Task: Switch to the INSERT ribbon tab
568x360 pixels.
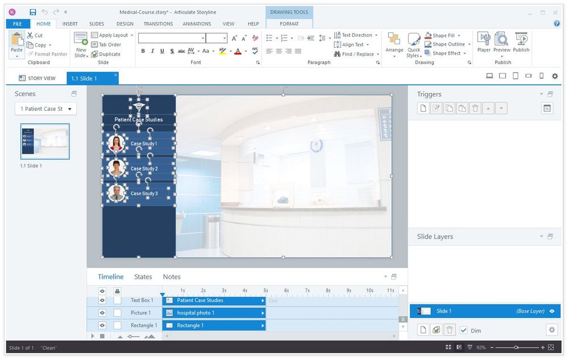Action: tap(70, 24)
